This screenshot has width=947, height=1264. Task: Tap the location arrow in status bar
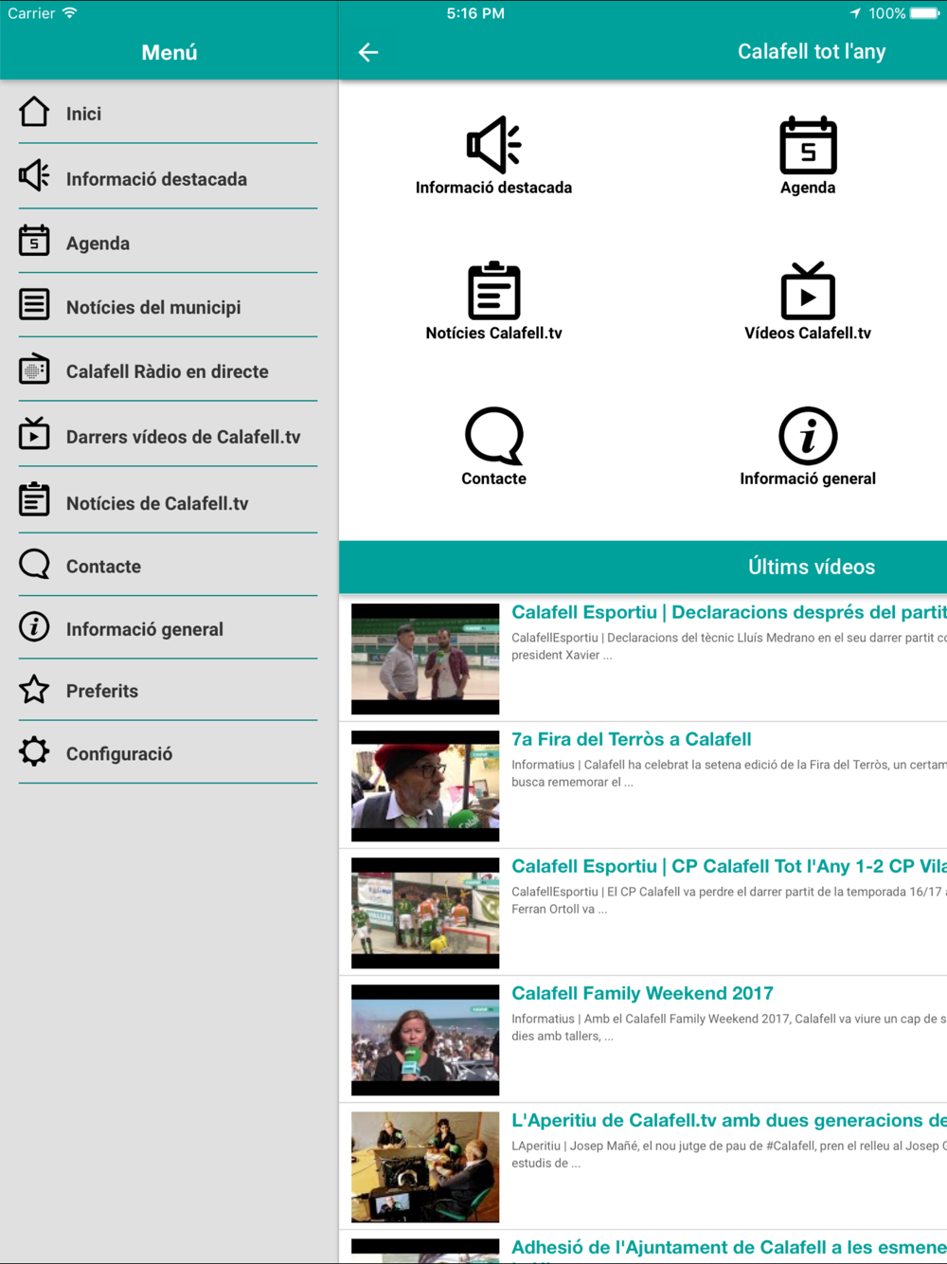tap(855, 13)
